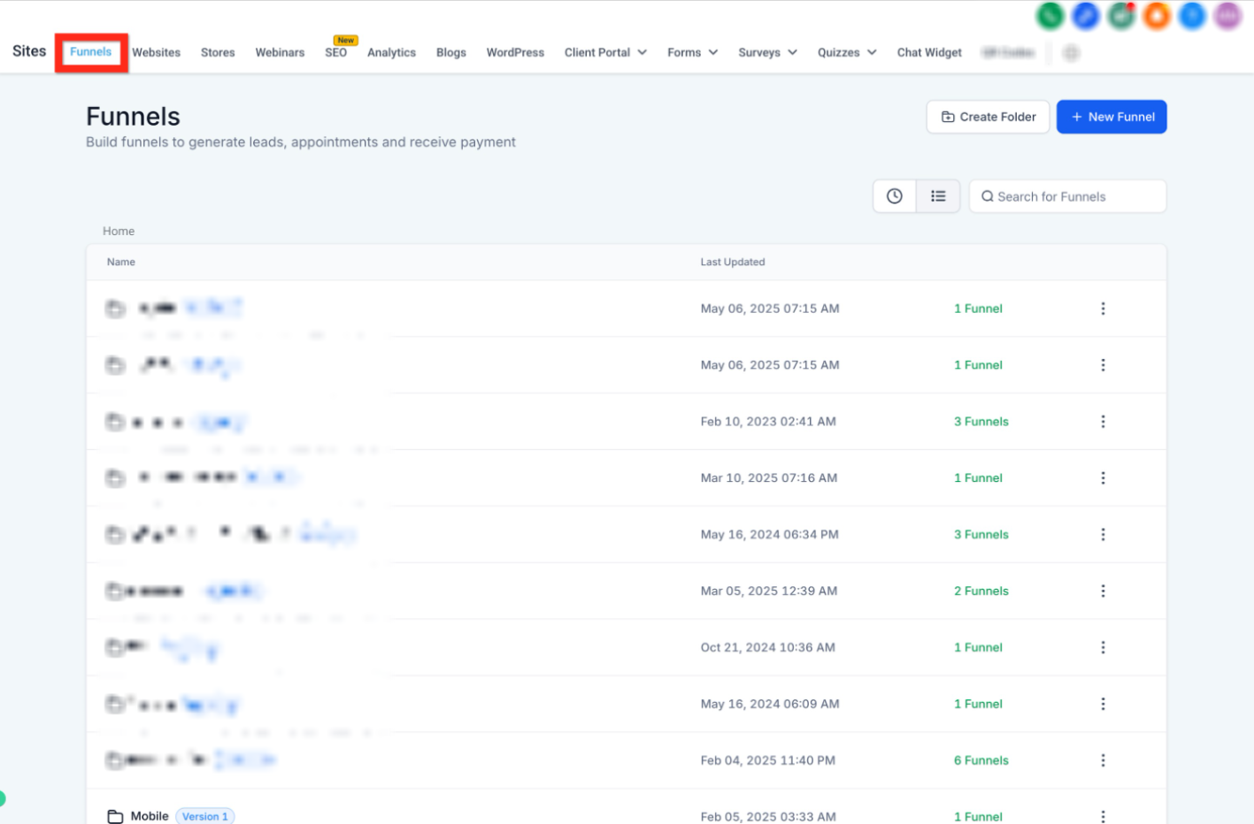
Task: Select the list view icon
Action: tap(938, 196)
